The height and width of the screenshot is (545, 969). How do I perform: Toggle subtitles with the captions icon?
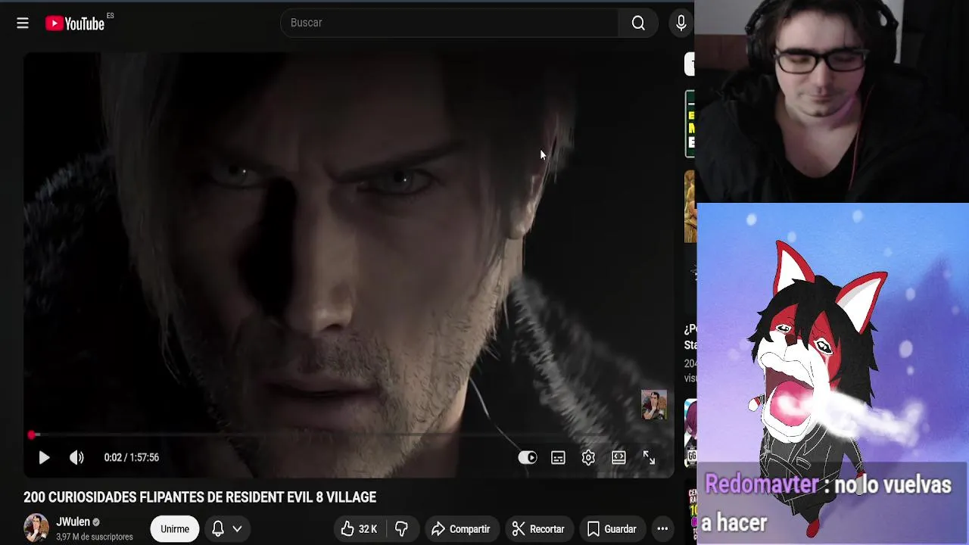pos(558,457)
